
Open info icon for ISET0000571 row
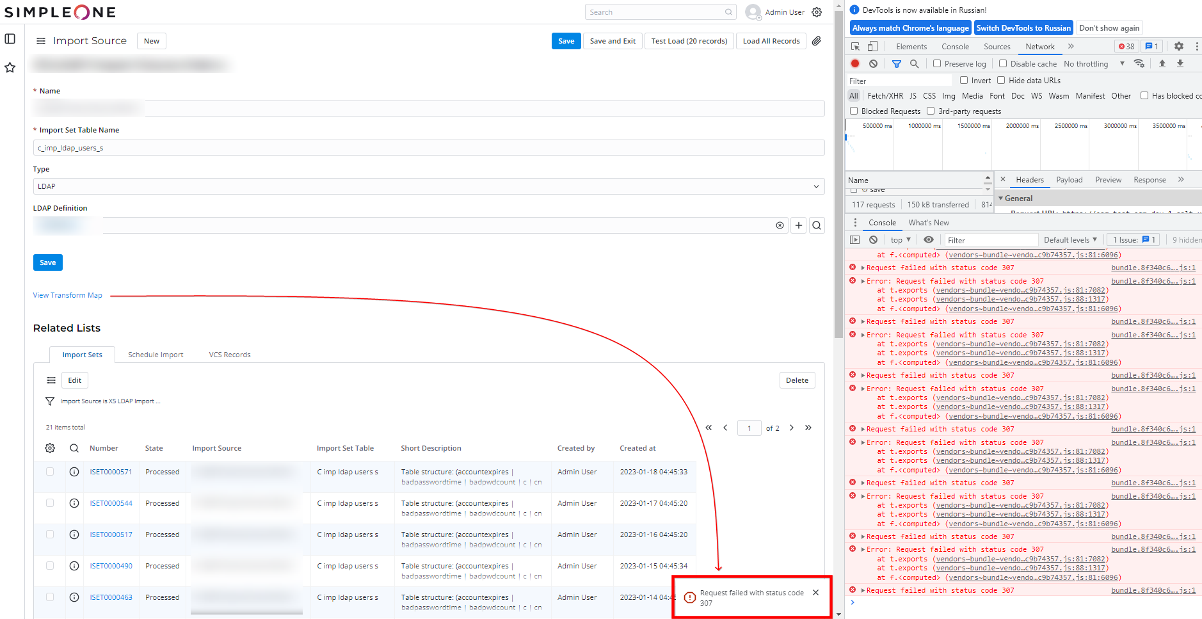pos(74,472)
